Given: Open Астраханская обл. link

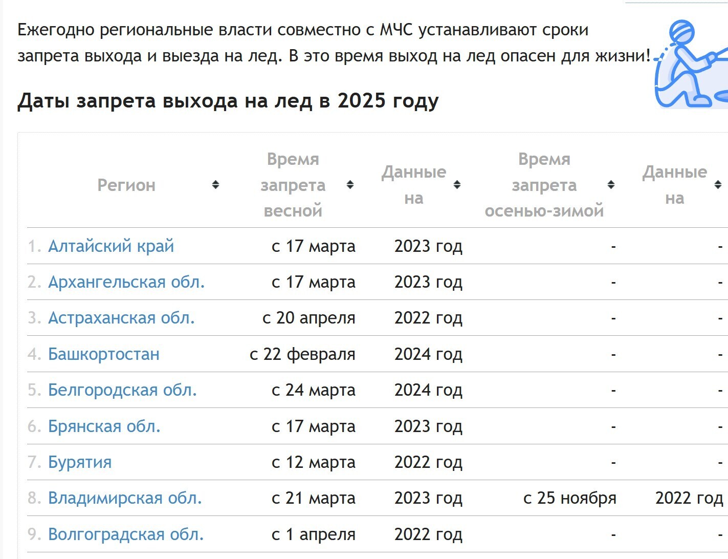Looking at the screenshot, I should tap(121, 318).
